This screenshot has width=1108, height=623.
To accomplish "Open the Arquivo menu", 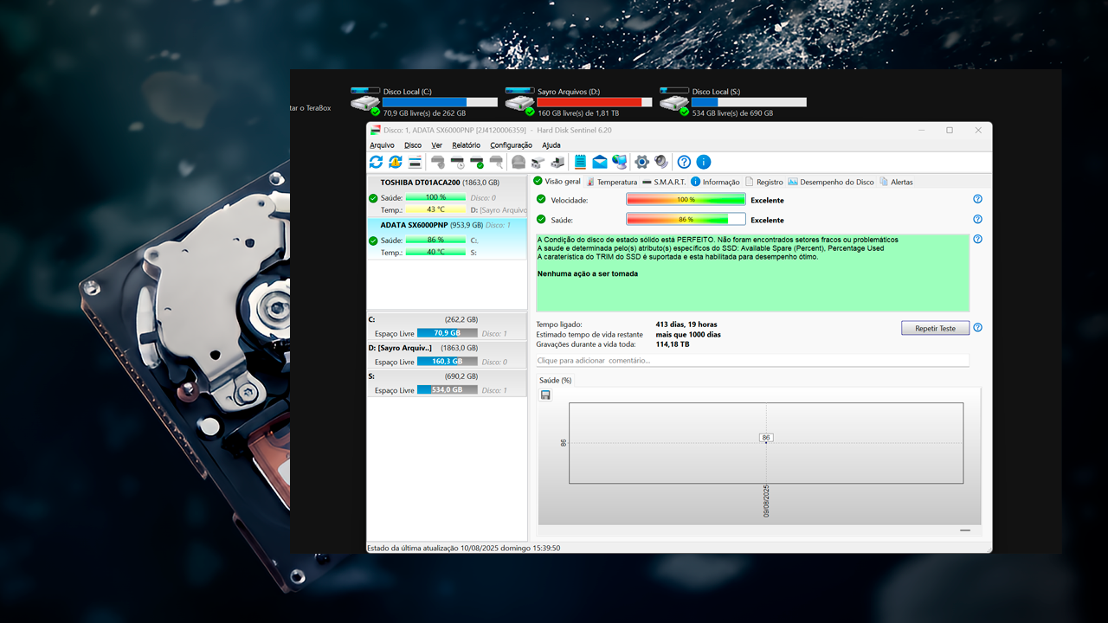I will click(382, 145).
